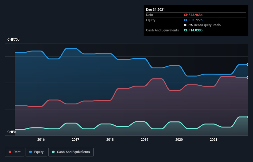Select the Cash end-point marker on chart
Viewport: 253px width, 162px height.
tap(248, 117)
